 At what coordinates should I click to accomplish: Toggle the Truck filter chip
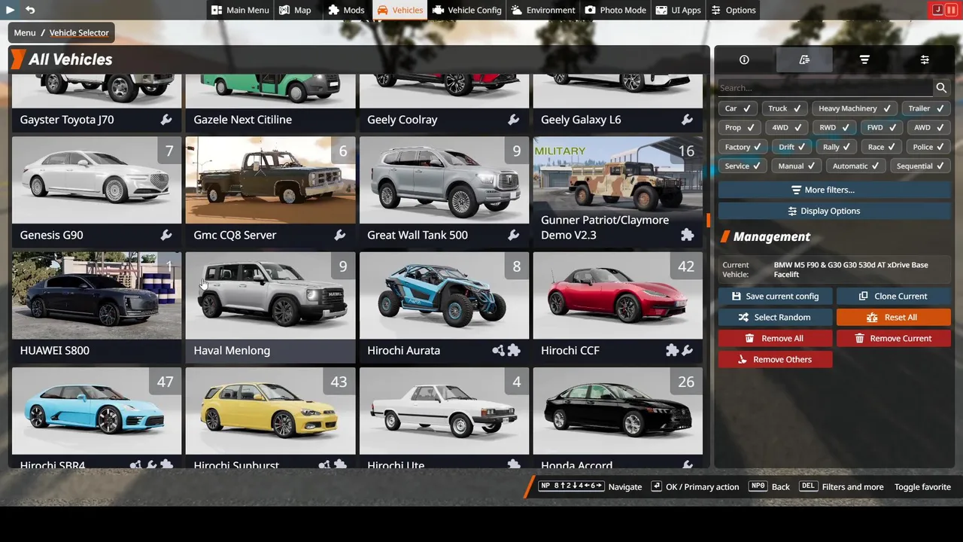785,108
